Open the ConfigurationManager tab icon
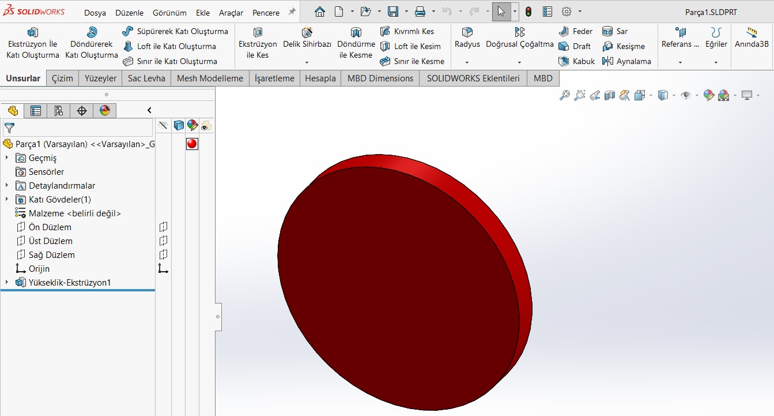 [x=59, y=111]
